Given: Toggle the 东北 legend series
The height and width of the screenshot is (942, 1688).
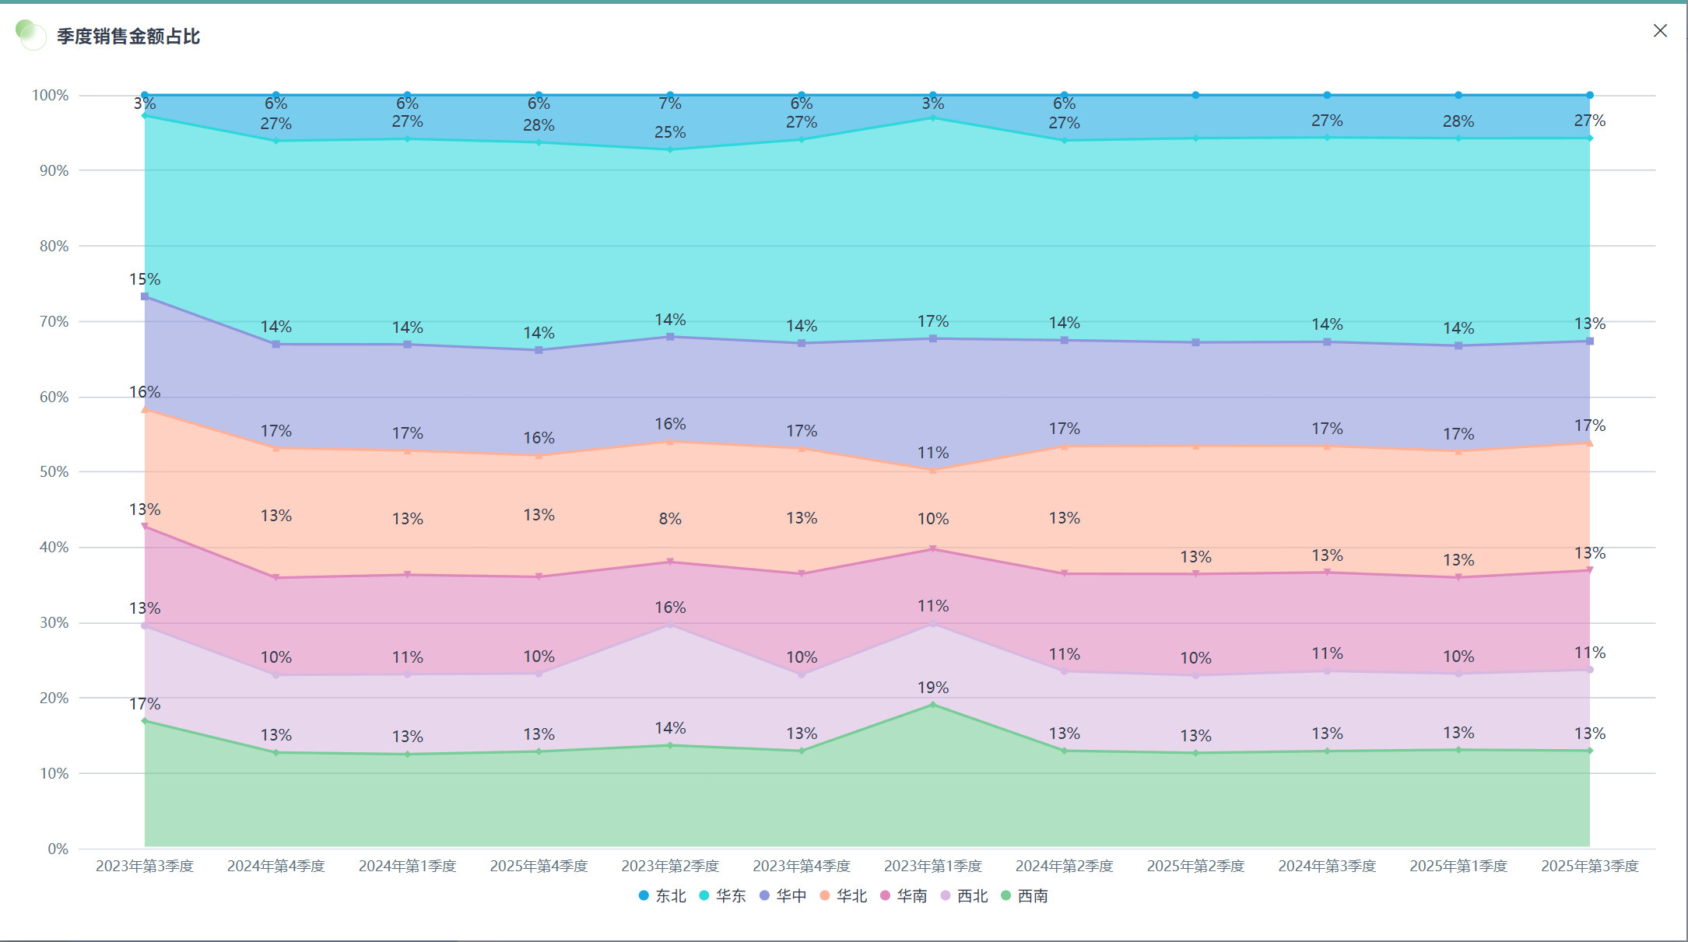Looking at the screenshot, I should tap(662, 896).
